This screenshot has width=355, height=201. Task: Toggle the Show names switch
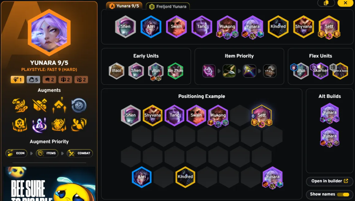point(343,194)
